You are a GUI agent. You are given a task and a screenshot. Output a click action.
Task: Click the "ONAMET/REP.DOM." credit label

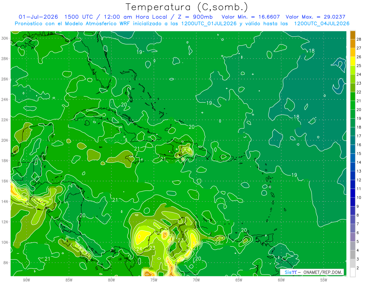322,272
